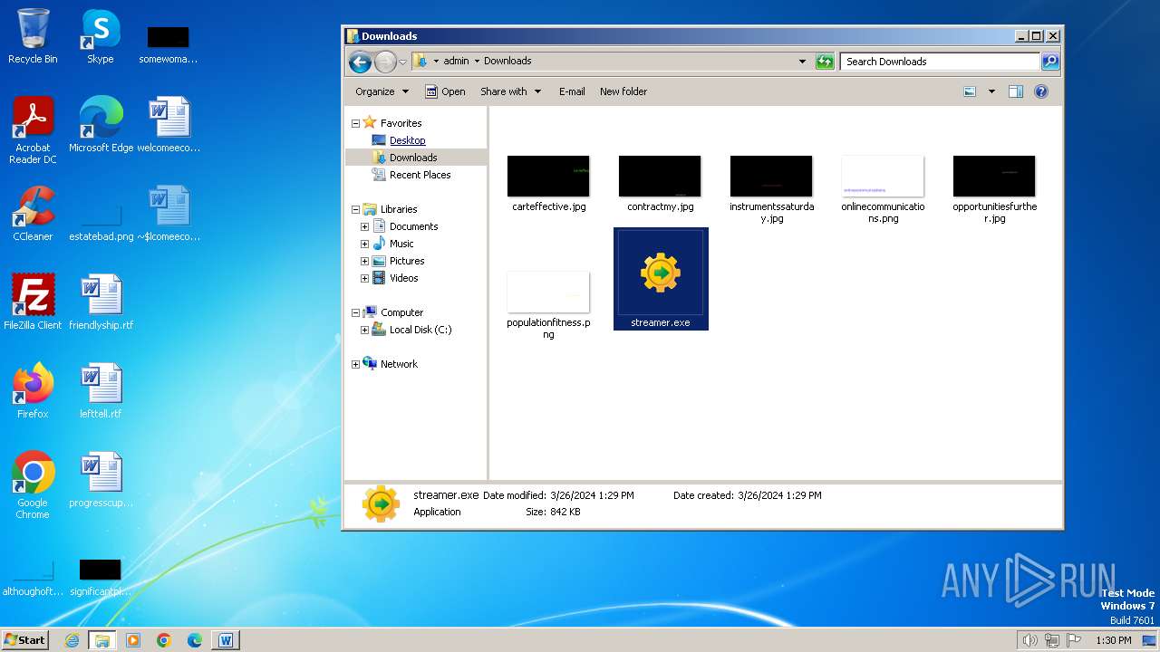The height and width of the screenshot is (652, 1160).
Task: Launch Google Chrome desktop shortcut
Action: (x=33, y=485)
